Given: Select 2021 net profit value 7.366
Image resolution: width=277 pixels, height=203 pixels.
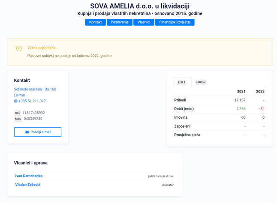Looking at the screenshot, I should tap(241, 109).
